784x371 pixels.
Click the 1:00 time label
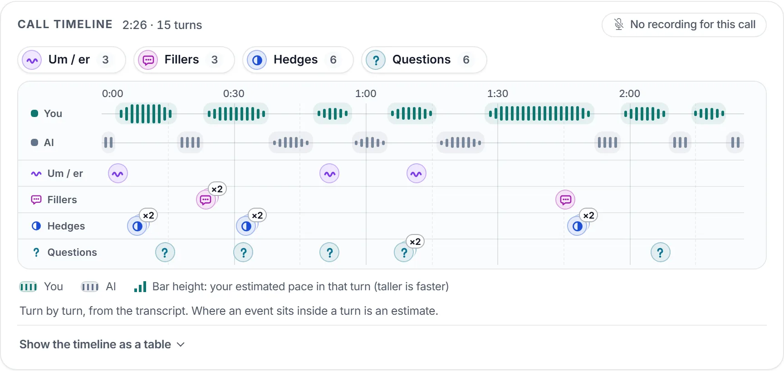(366, 93)
